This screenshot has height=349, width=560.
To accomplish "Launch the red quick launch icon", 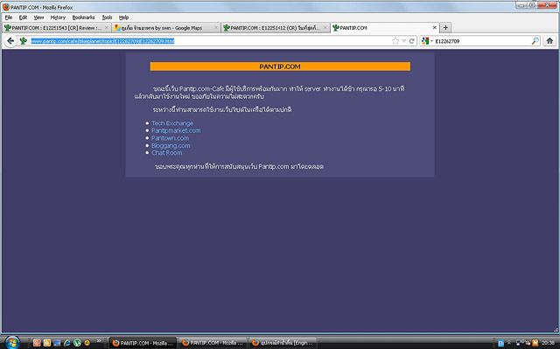I will coord(37,343).
